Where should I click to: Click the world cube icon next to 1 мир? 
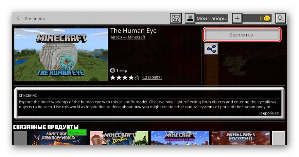112,70
